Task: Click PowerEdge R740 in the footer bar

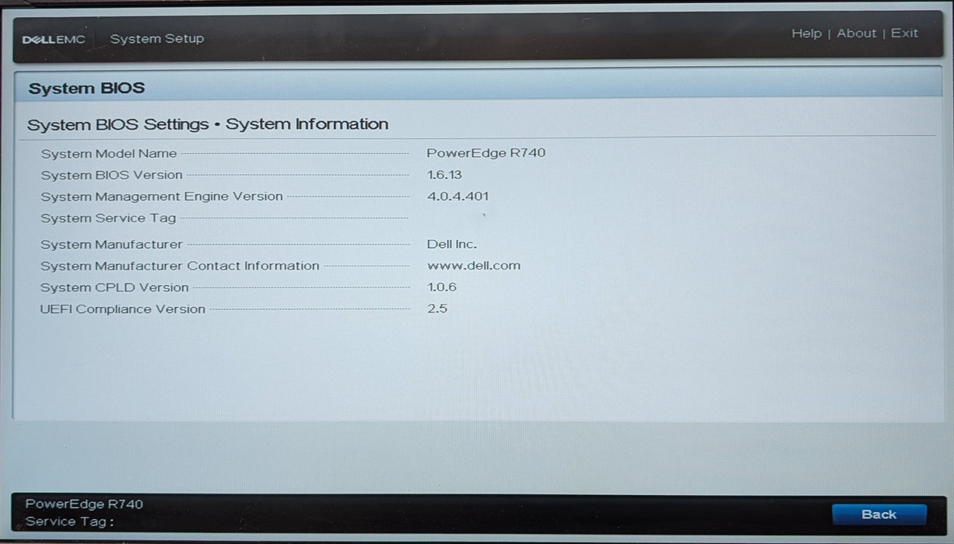Action: click(x=84, y=504)
